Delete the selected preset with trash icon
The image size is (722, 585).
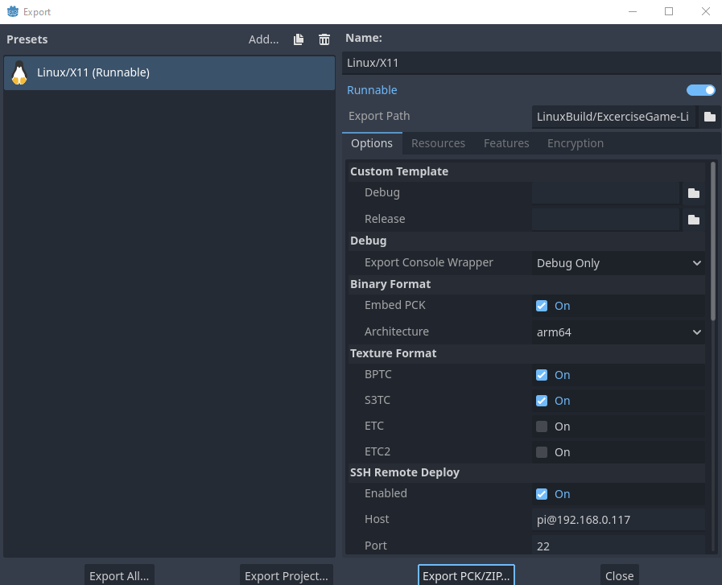coord(324,39)
